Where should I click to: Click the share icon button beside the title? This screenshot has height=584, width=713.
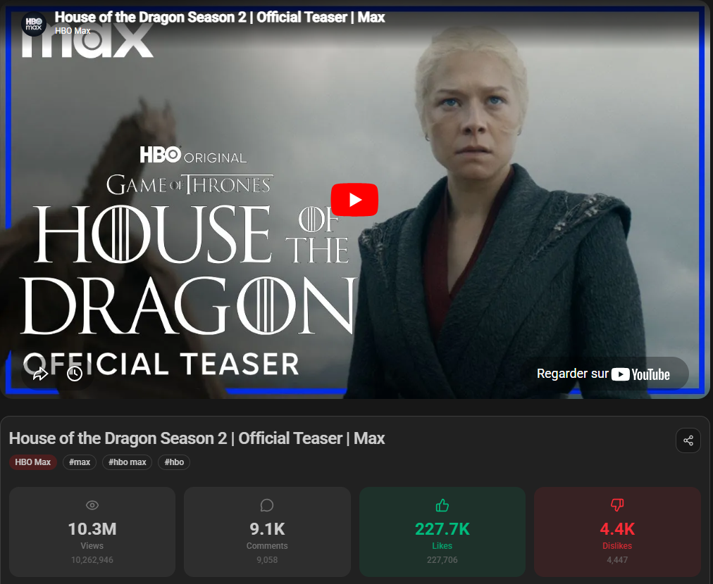pyautogui.click(x=688, y=440)
